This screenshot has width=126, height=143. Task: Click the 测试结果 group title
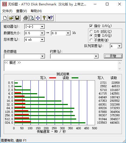click(x=63, y=74)
